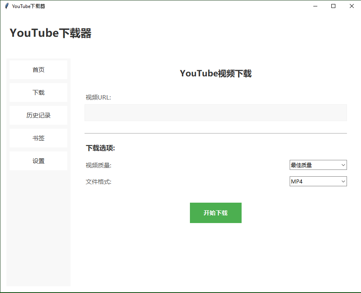The height and width of the screenshot is (293, 361).
Task: Click the 下载选项: section label
Action: (101, 148)
